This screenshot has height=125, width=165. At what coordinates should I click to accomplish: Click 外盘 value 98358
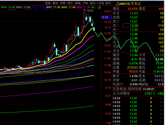coord(134,71)
